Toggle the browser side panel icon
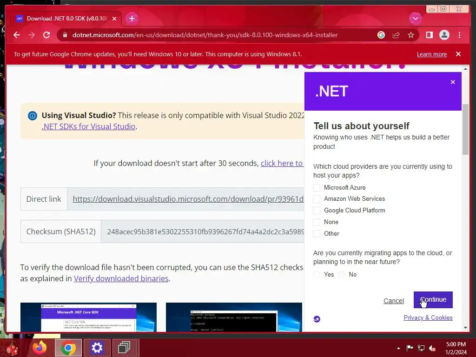This screenshot has height=357, width=476. click(429, 35)
